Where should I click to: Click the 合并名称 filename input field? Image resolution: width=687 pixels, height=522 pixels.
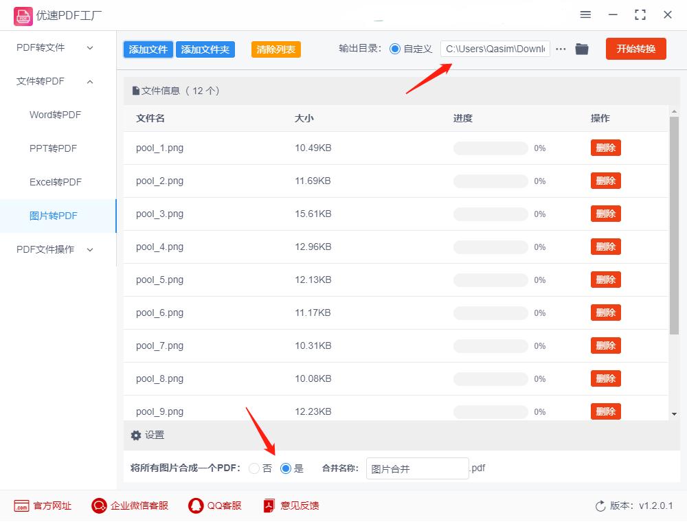417,468
